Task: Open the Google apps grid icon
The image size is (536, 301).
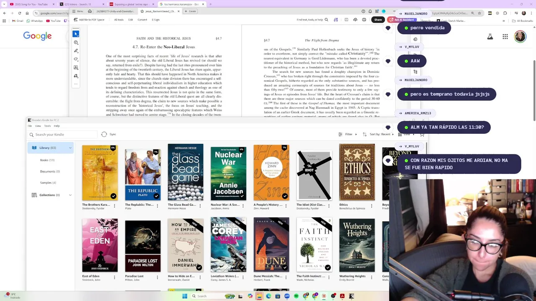Action: (505, 37)
